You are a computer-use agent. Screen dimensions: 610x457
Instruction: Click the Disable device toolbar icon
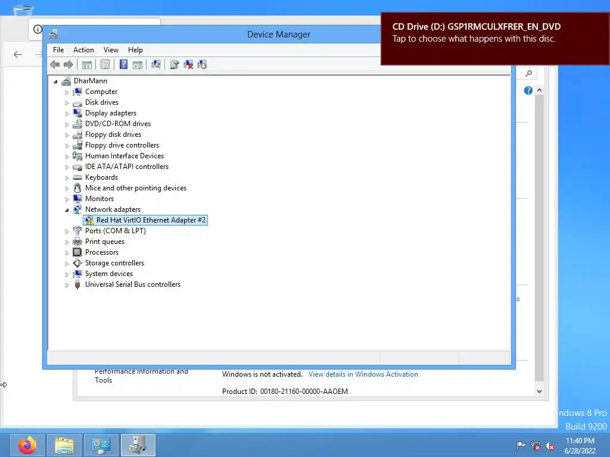(x=202, y=64)
